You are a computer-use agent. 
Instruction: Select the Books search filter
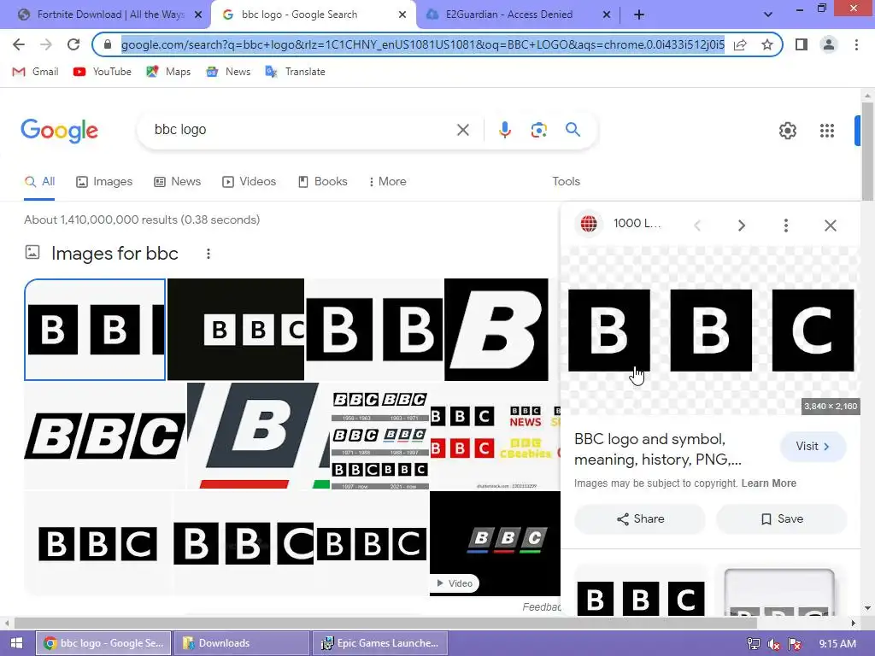pos(322,181)
